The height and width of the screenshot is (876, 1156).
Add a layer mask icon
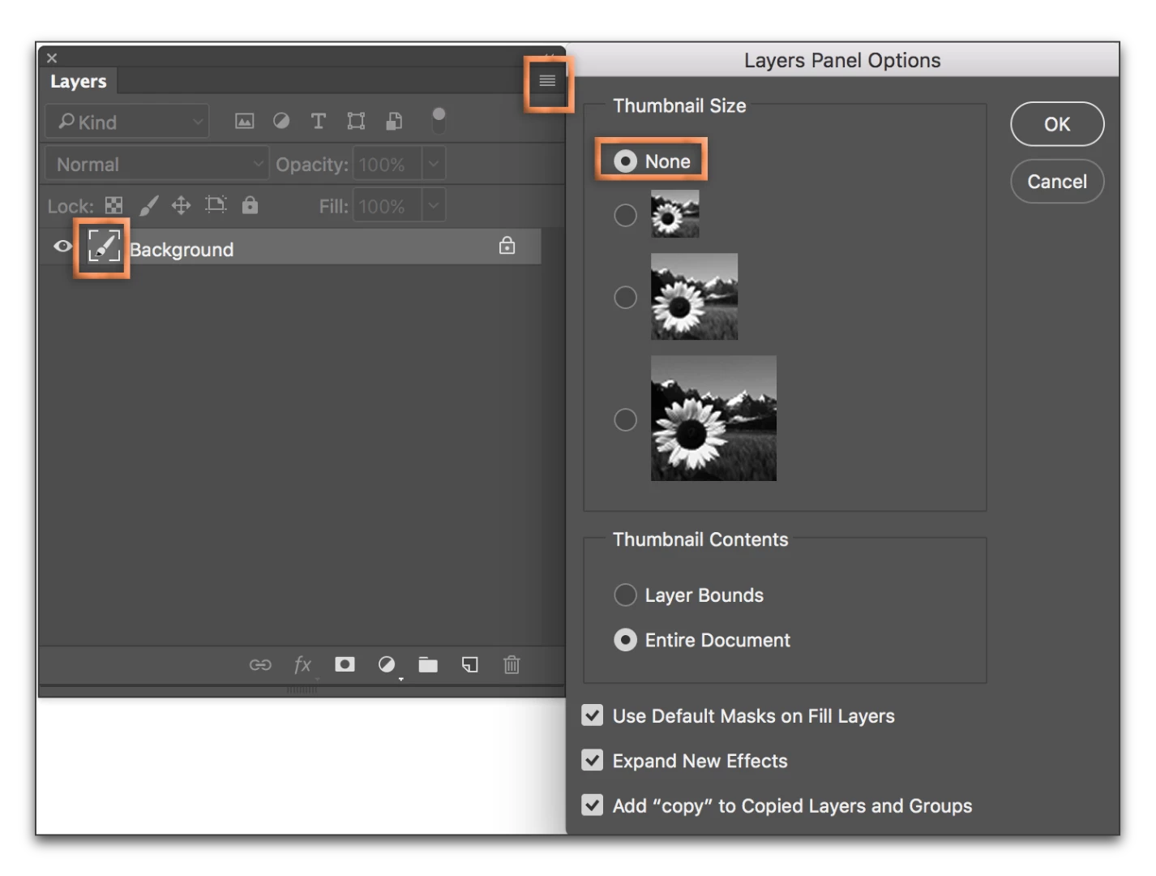[x=345, y=665]
